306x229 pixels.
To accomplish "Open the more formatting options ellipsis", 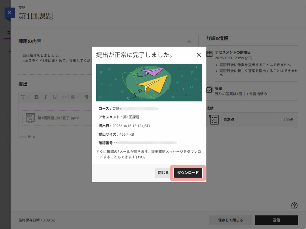I will tap(64, 97).
